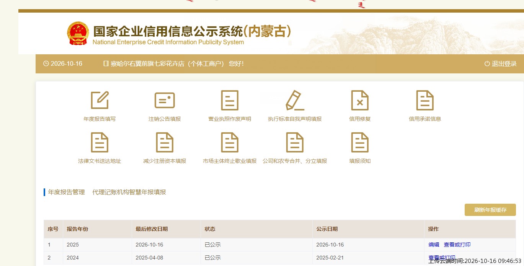Select the shop name 察哈尔右翼前旗七彩花卉店 greeting
The width and height of the screenshot is (524, 266).
click(177, 64)
